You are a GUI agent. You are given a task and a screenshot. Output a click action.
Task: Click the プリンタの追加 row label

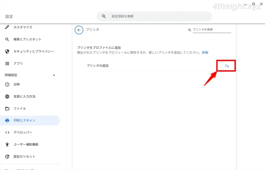point(98,66)
